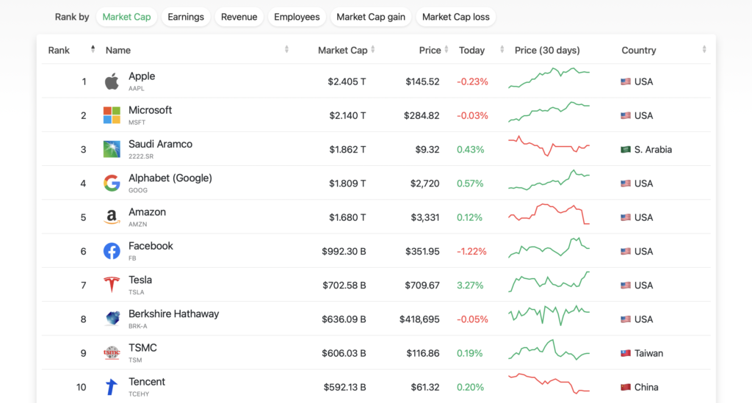Click the 3.27% daily change value
Image resolution: width=752 pixels, height=403 pixels.
click(470, 286)
